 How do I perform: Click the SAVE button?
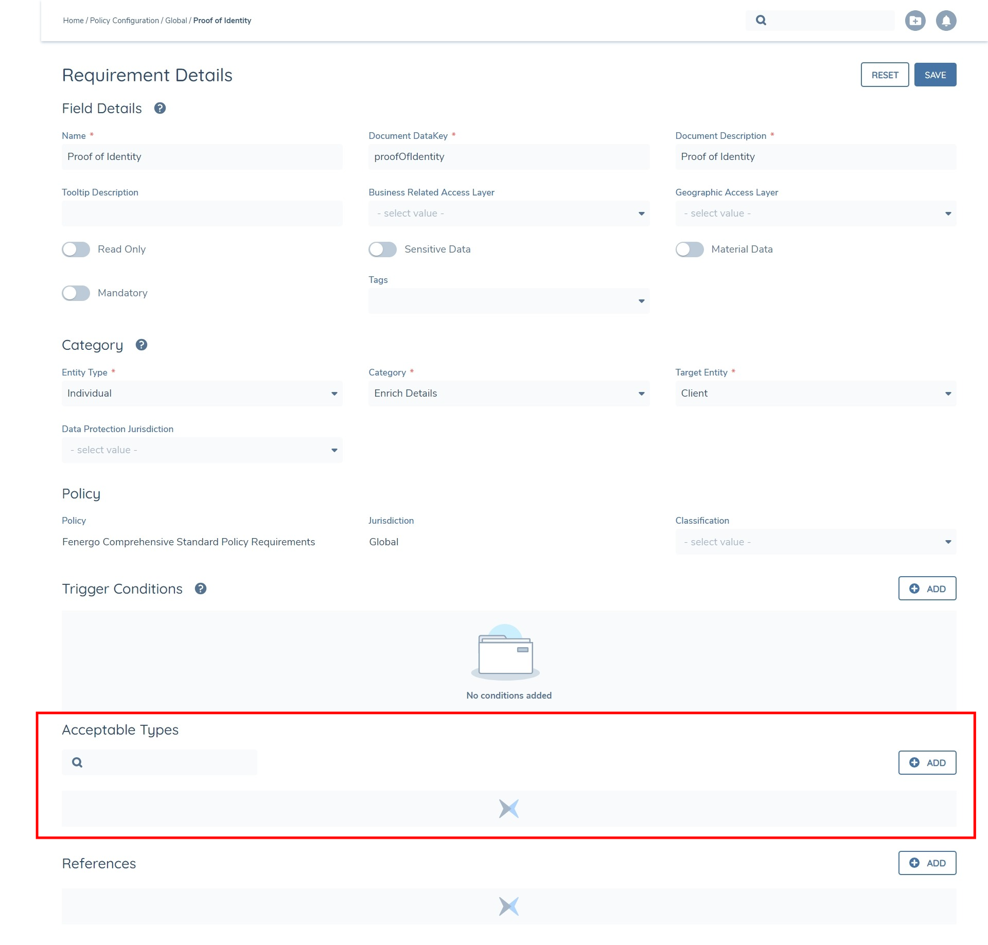tap(934, 75)
